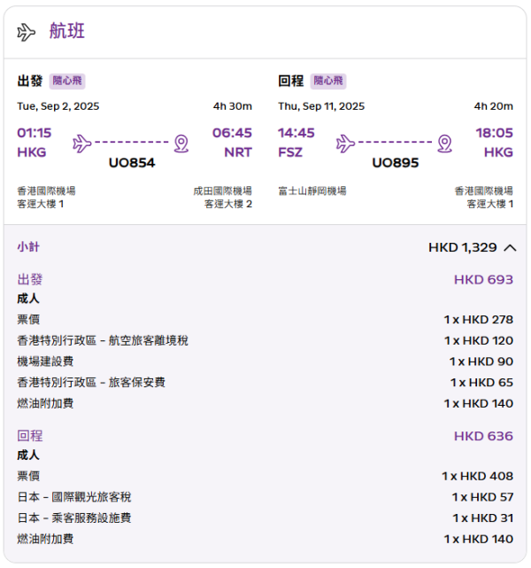Click 日本 – 國際觀光旅客稅 row
531x568 pixels.
265,497
